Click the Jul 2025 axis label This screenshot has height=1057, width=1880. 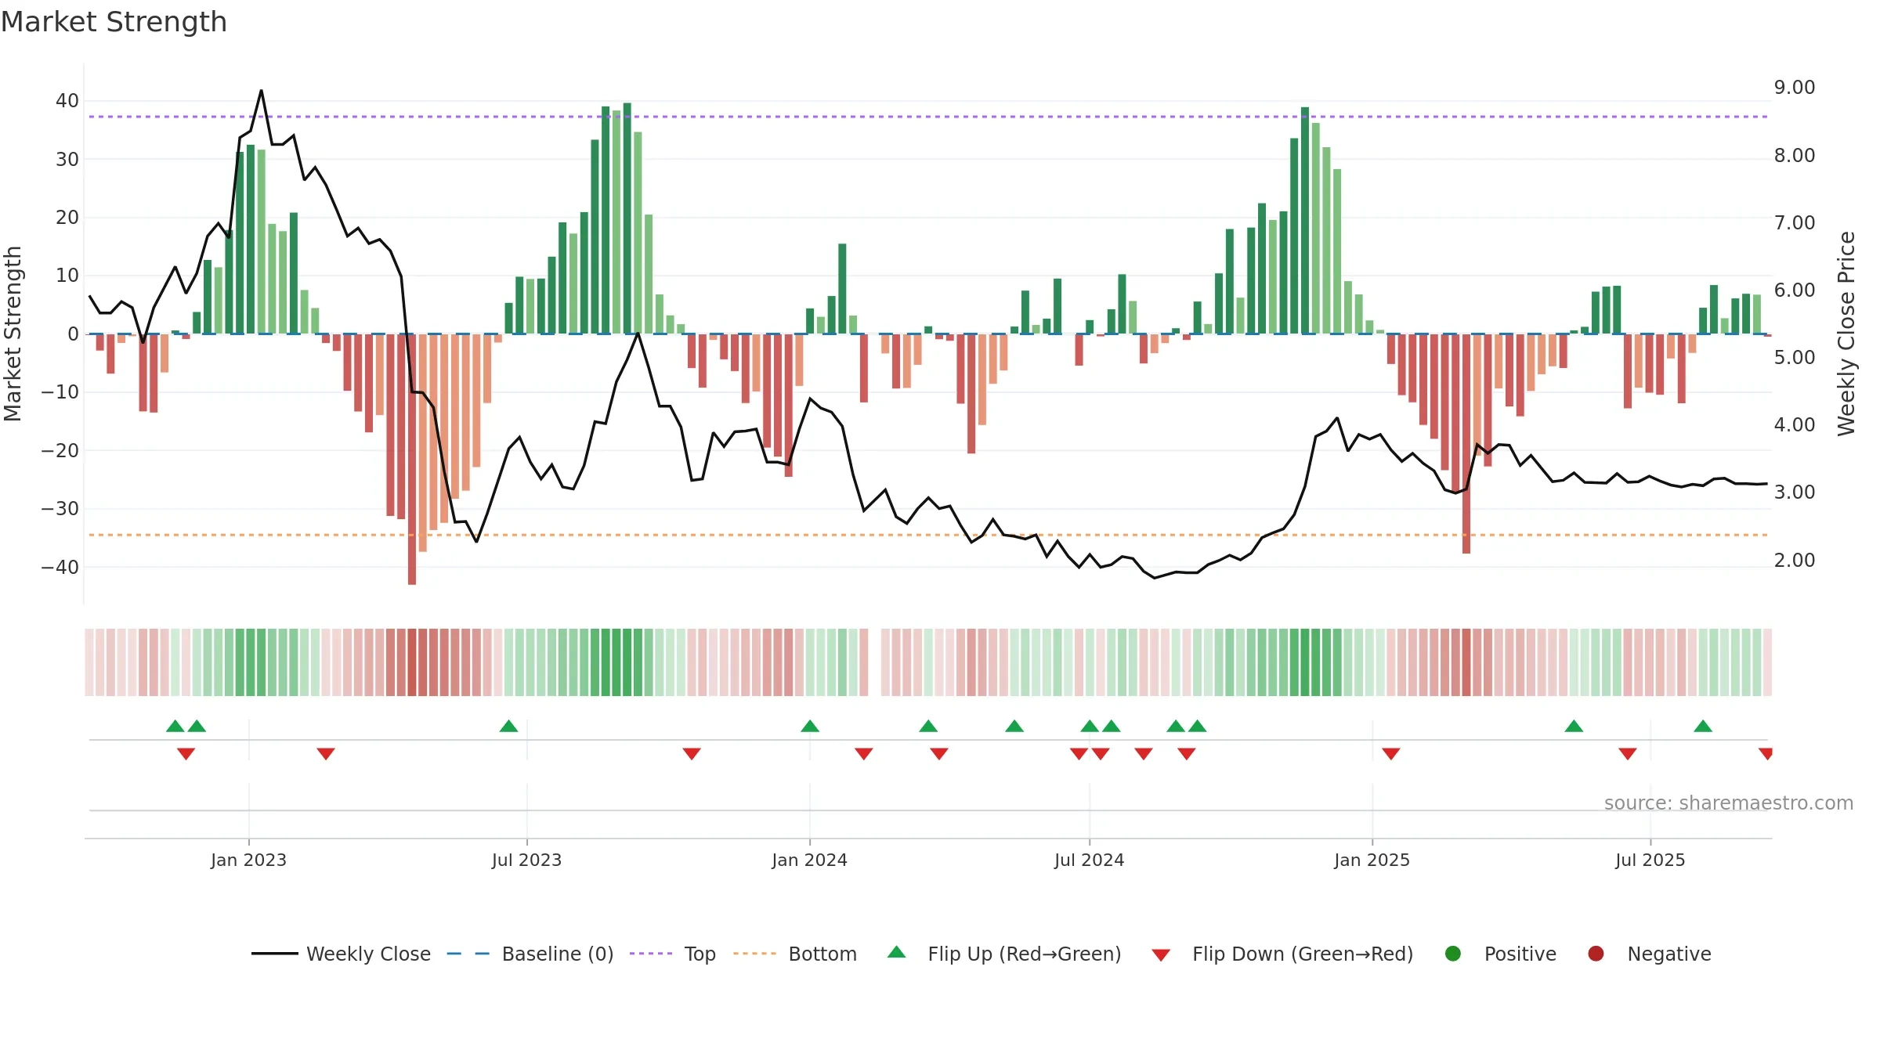pyautogui.click(x=1650, y=860)
